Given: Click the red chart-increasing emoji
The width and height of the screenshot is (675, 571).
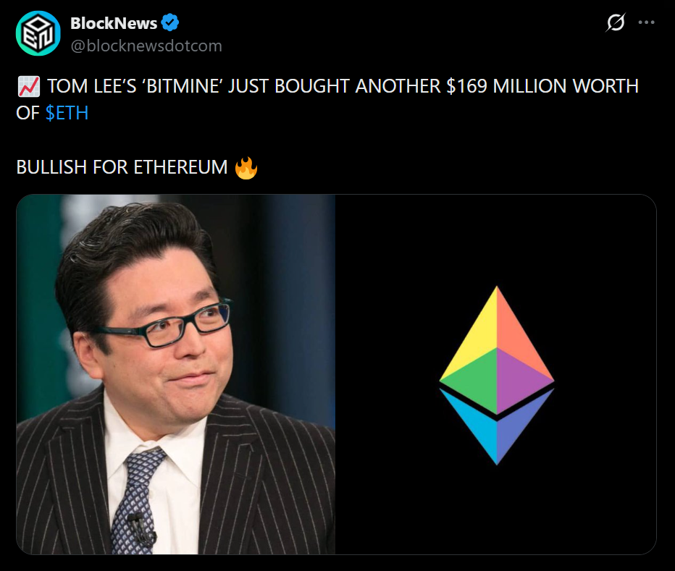Looking at the screenshot, I should (29, 87).
